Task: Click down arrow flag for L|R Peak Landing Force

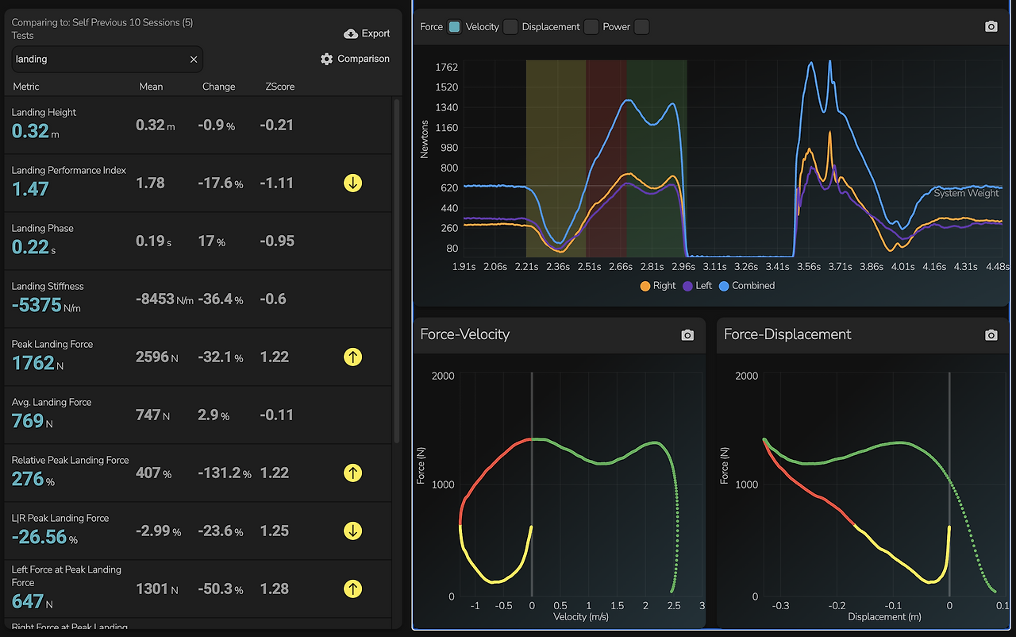Action: pos(352,531)
